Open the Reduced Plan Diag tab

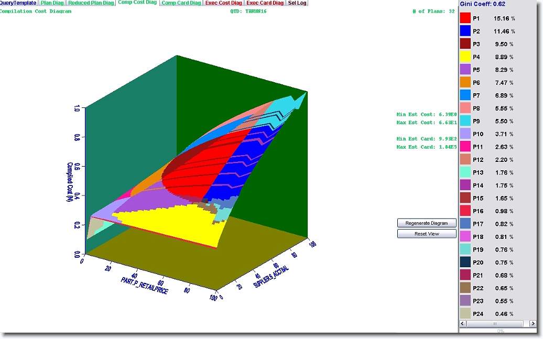[91, 3]
